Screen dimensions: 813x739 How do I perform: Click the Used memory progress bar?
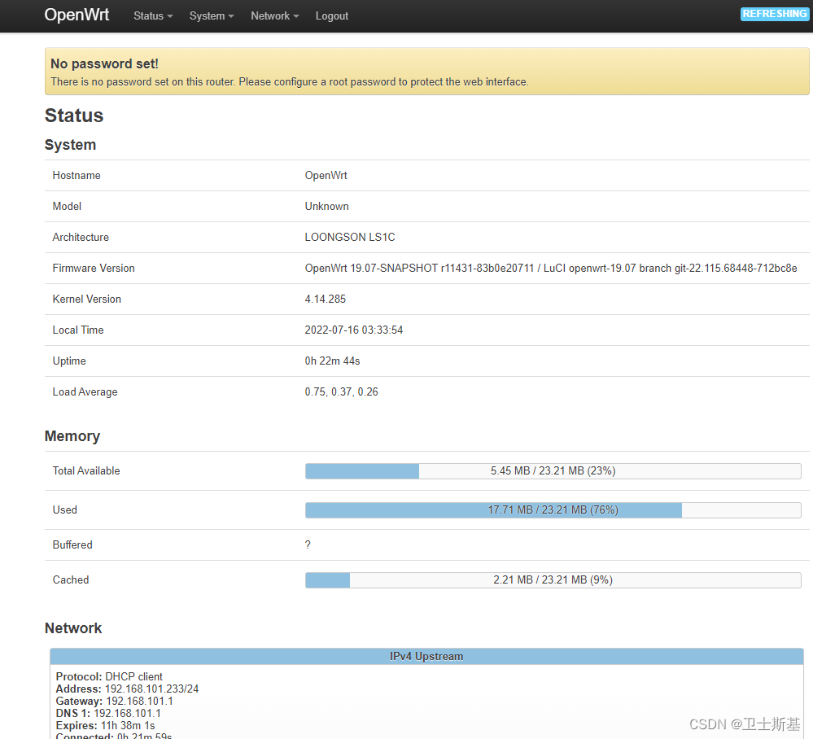[553, 509]
